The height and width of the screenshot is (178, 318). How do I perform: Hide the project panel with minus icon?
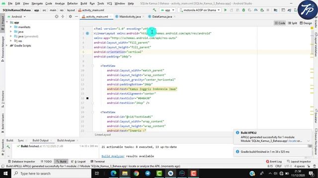click(77, 16)
